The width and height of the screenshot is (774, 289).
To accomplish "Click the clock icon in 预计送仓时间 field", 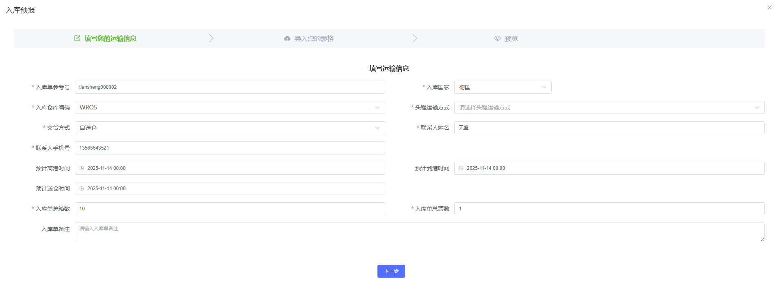I will [x=82, y=188].
